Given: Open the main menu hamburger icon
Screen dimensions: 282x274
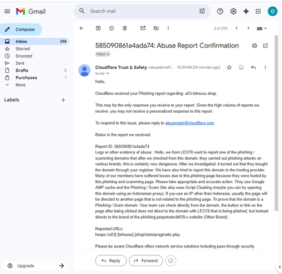Looking at the screenshot, I should pyautogui.click(x=7, y=11).
